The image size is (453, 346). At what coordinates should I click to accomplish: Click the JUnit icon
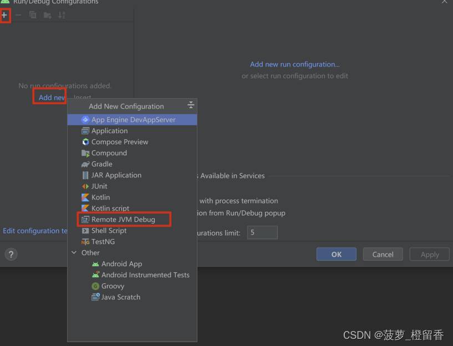coord(85,186)
